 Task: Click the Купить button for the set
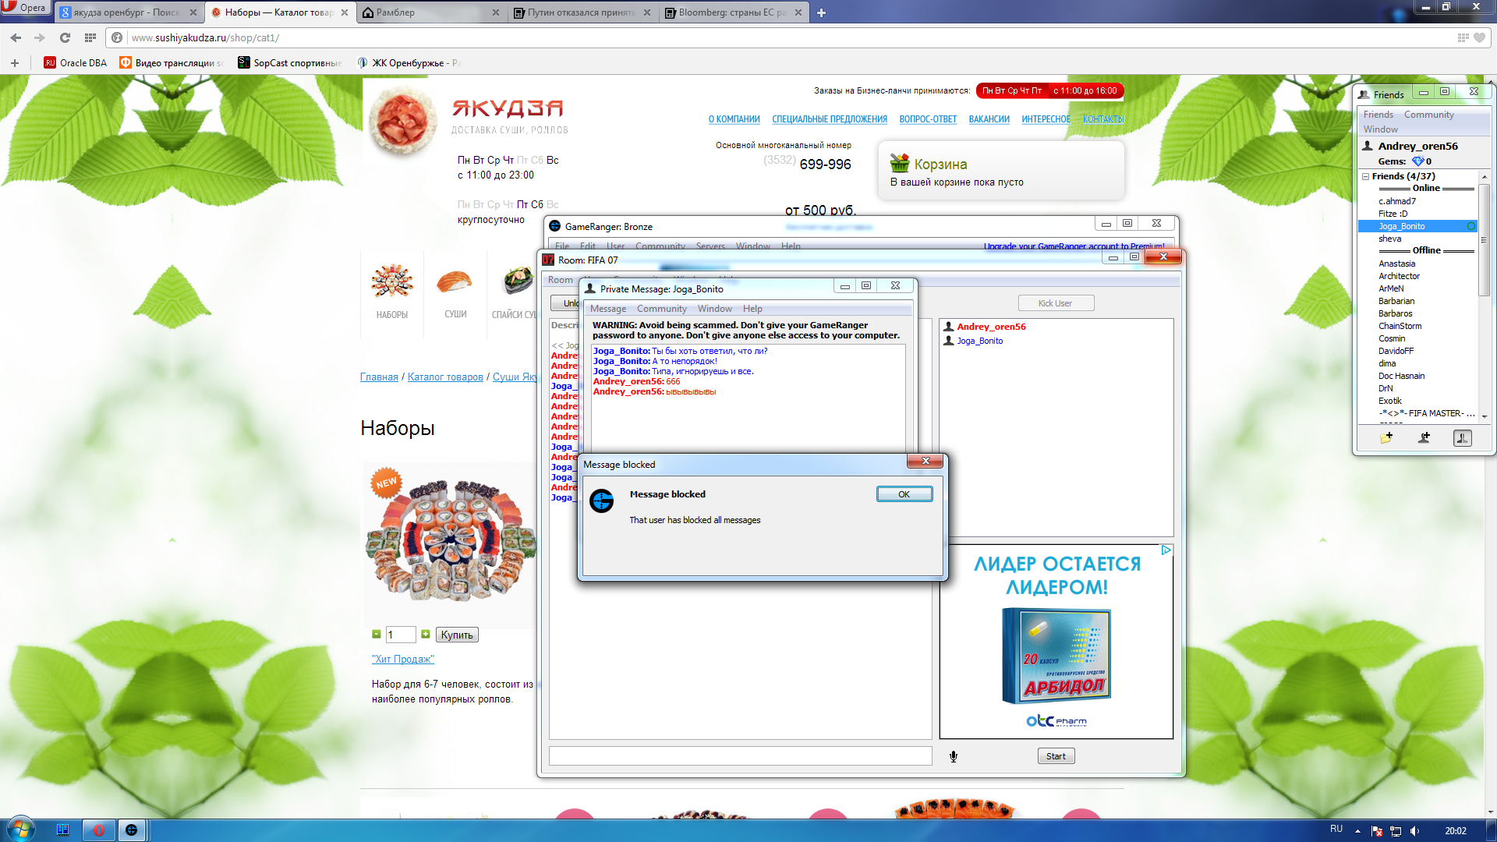457,635
